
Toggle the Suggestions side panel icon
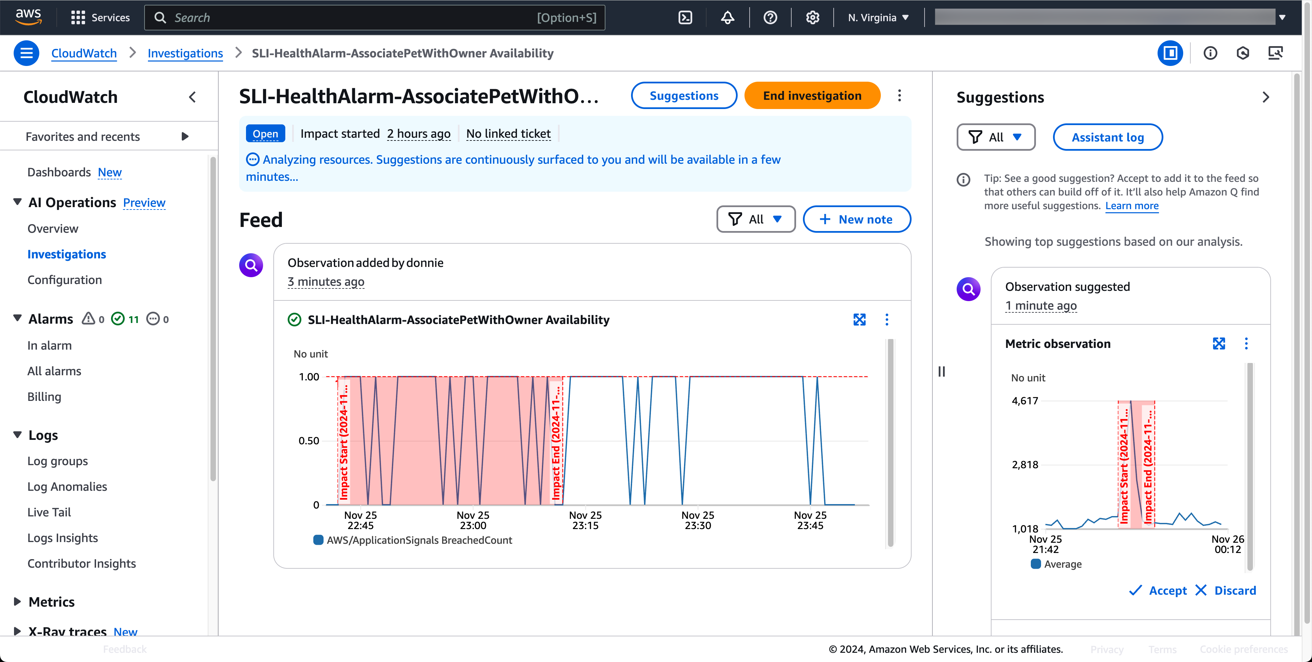[x=1170, y=53]
